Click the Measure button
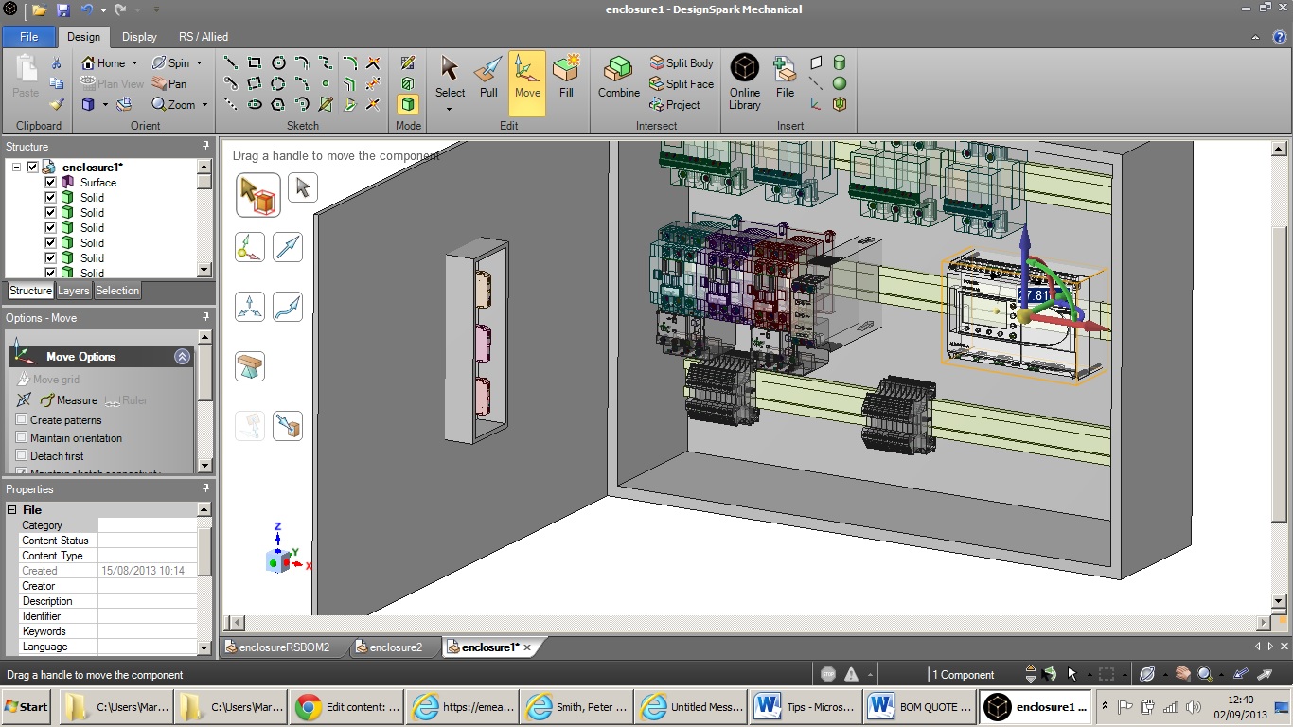The image size is (1293, 727). pyautogui.click(x=68, y=400)
